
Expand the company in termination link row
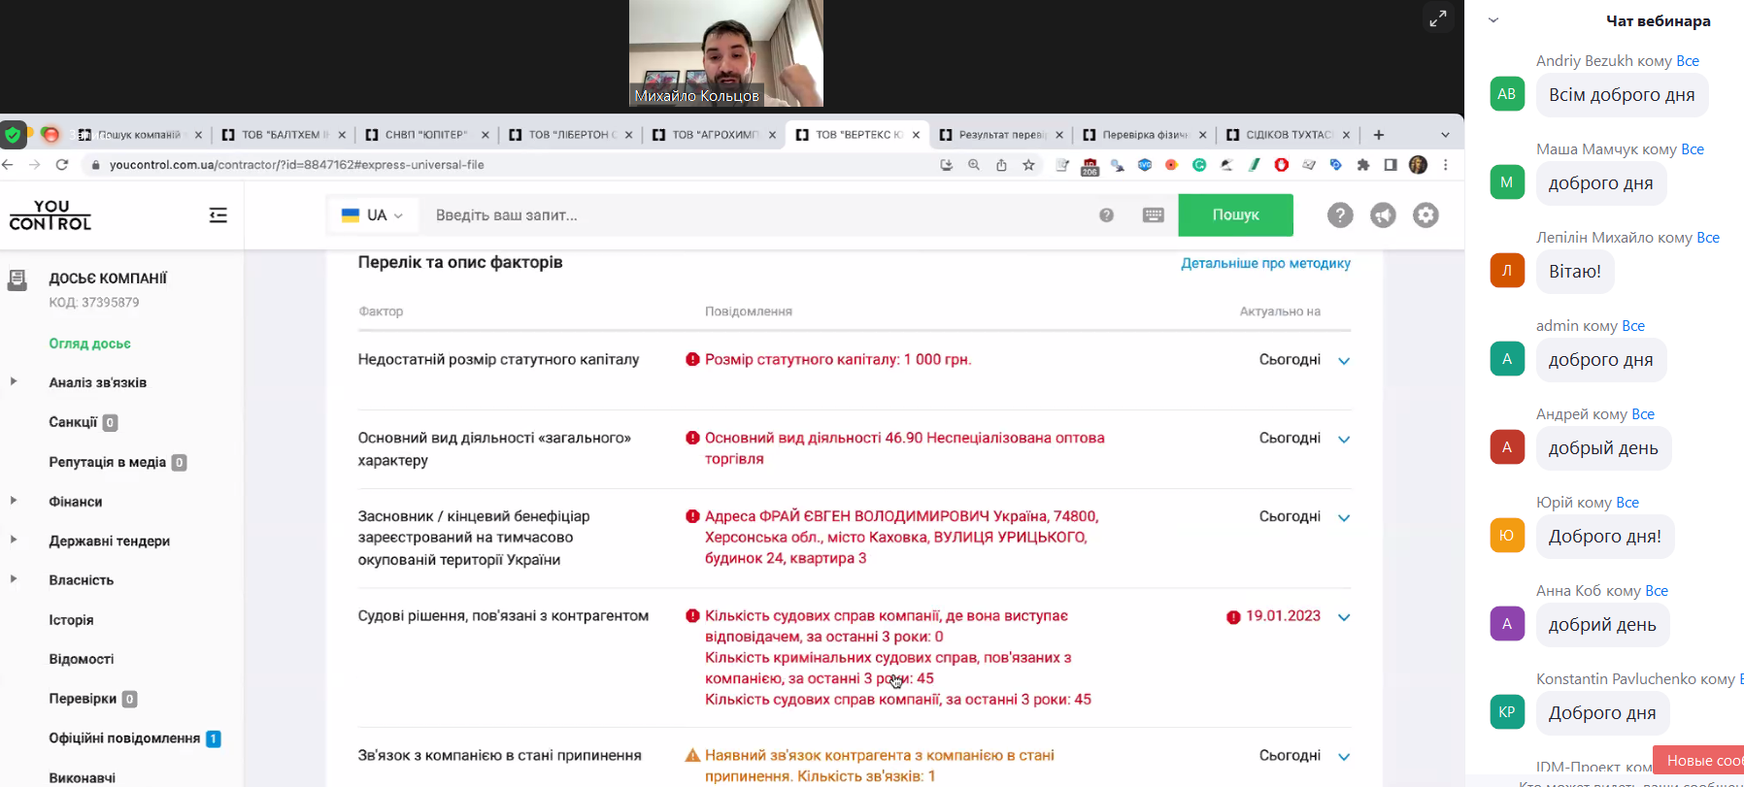1344,757
